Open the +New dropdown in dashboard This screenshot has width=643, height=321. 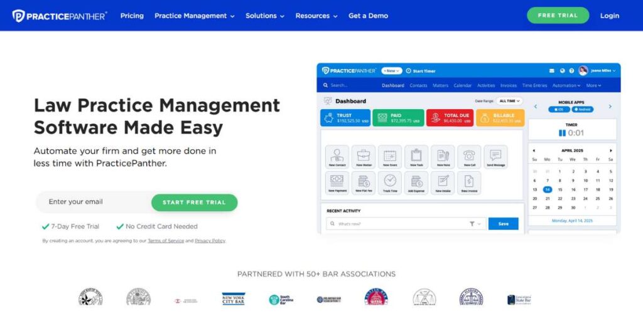[392, 71]
